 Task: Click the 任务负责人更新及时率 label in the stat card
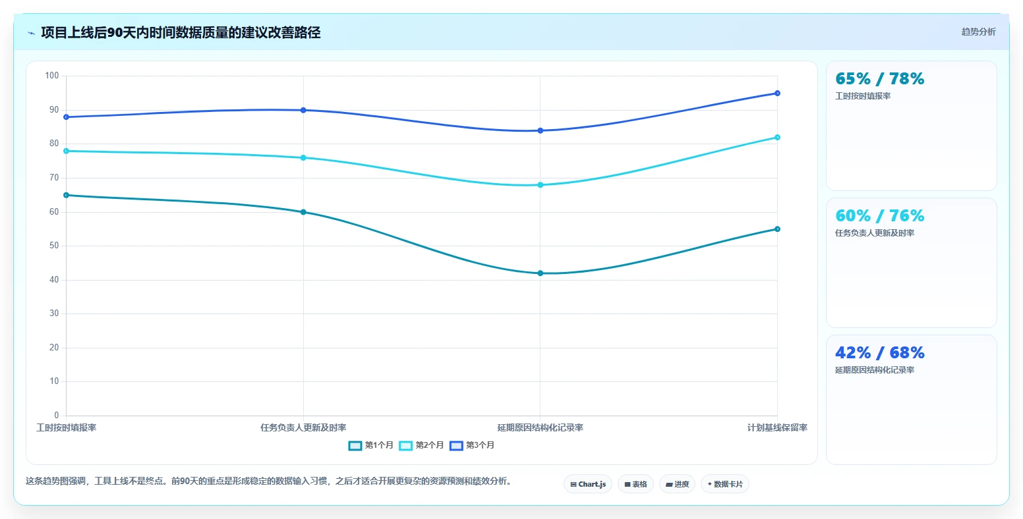coord(875,233)
